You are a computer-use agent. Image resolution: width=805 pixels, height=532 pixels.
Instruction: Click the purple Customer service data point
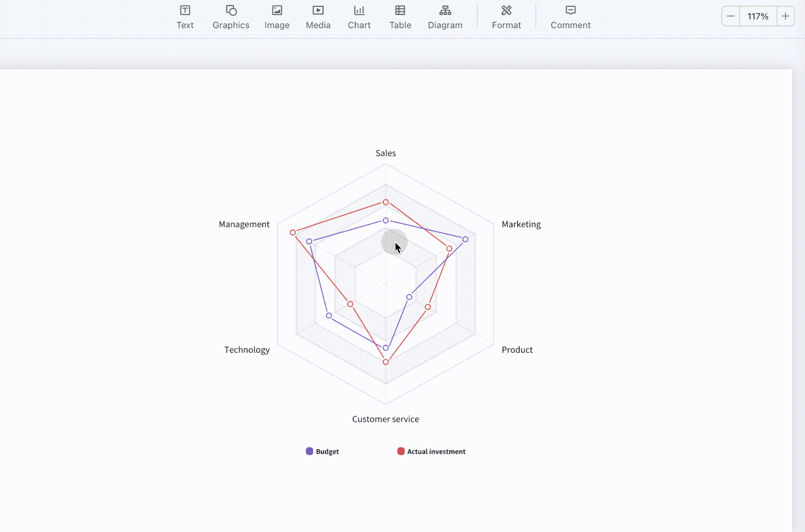[386, 348]
